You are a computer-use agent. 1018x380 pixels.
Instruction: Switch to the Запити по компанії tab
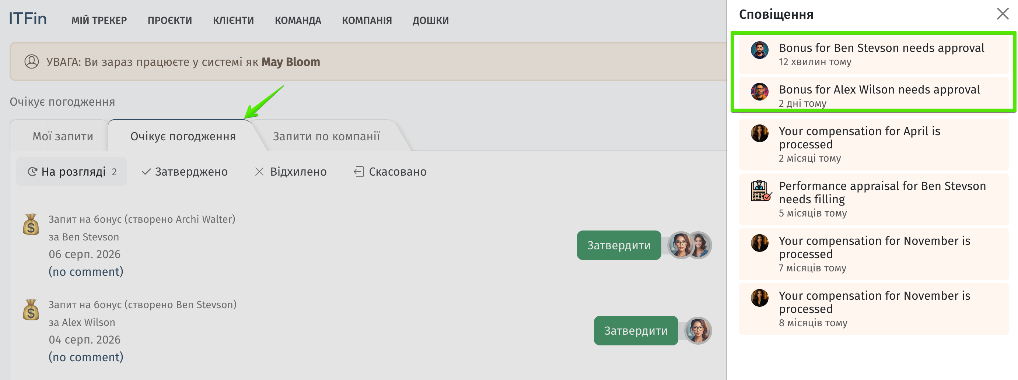(x=326, y=136)
